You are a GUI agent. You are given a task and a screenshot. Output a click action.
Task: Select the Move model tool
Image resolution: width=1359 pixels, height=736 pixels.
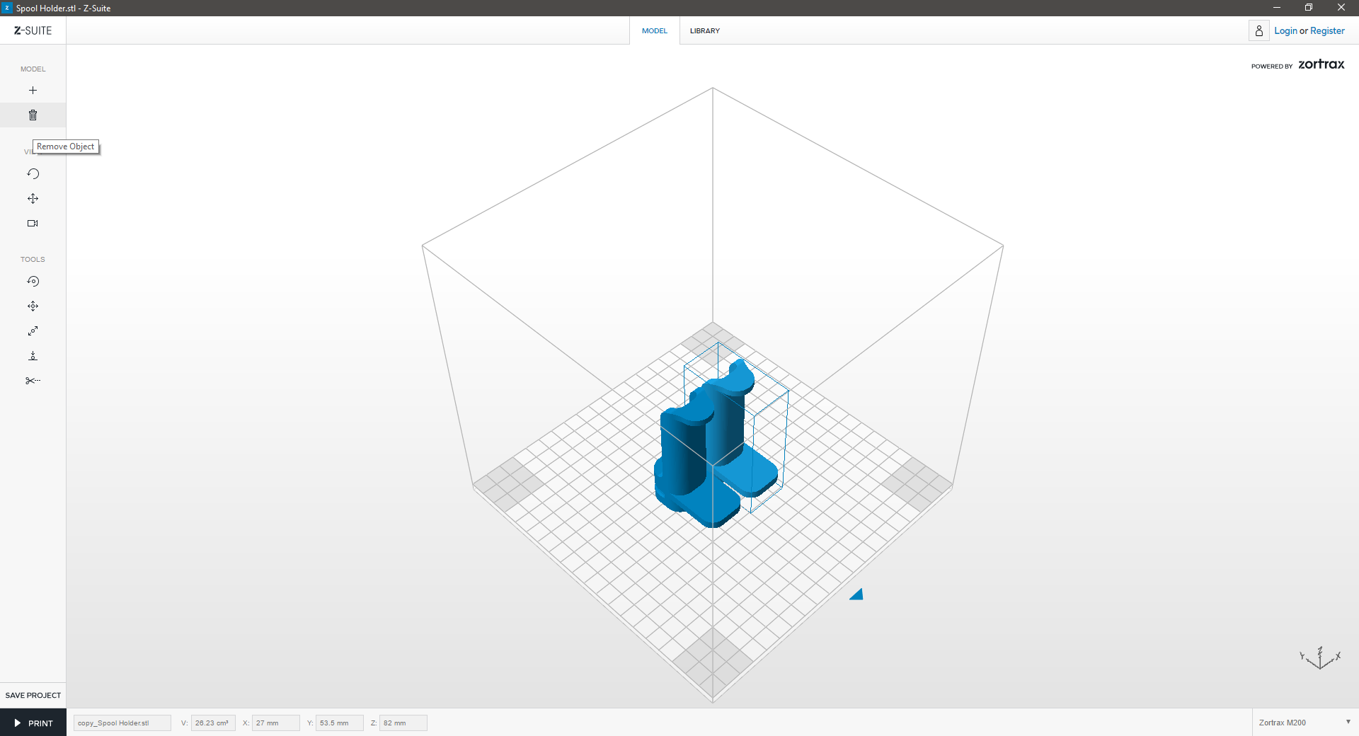pyautogui.click(x=33, y=306)
